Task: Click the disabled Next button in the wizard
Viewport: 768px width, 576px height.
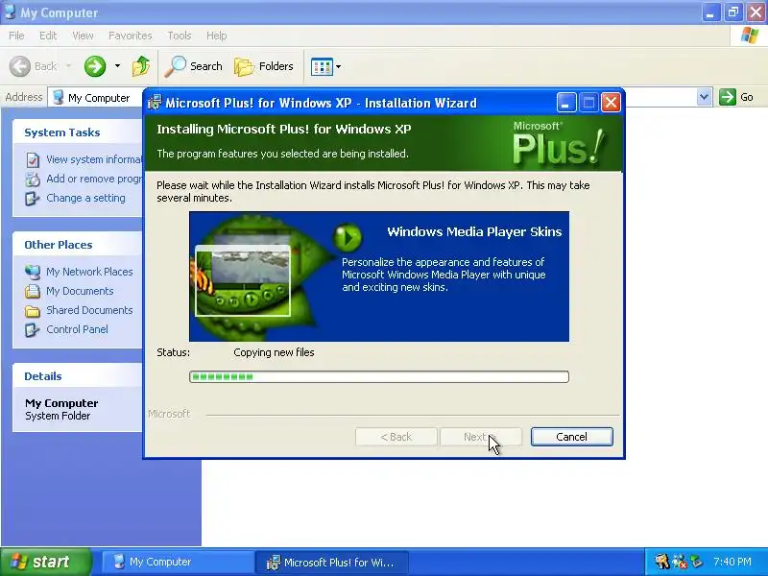Action: point(481,437)
